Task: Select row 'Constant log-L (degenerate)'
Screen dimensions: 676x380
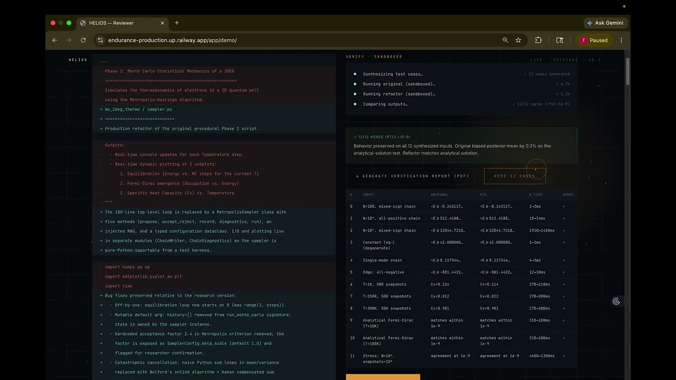Action: 462,245
